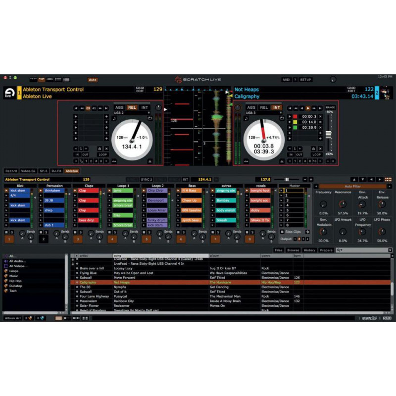Image resolution: width=396 pixels, height=396 pixels.
Task: Click the help question mark button
Action: (295, 80)
